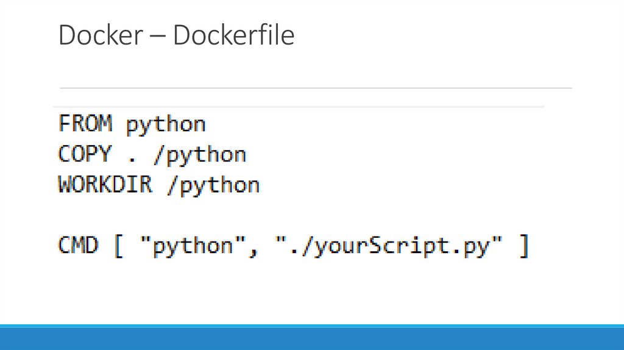Screen dimensions: 624x350
Task: Click the COPY keyword in the code
Action: 85,154
